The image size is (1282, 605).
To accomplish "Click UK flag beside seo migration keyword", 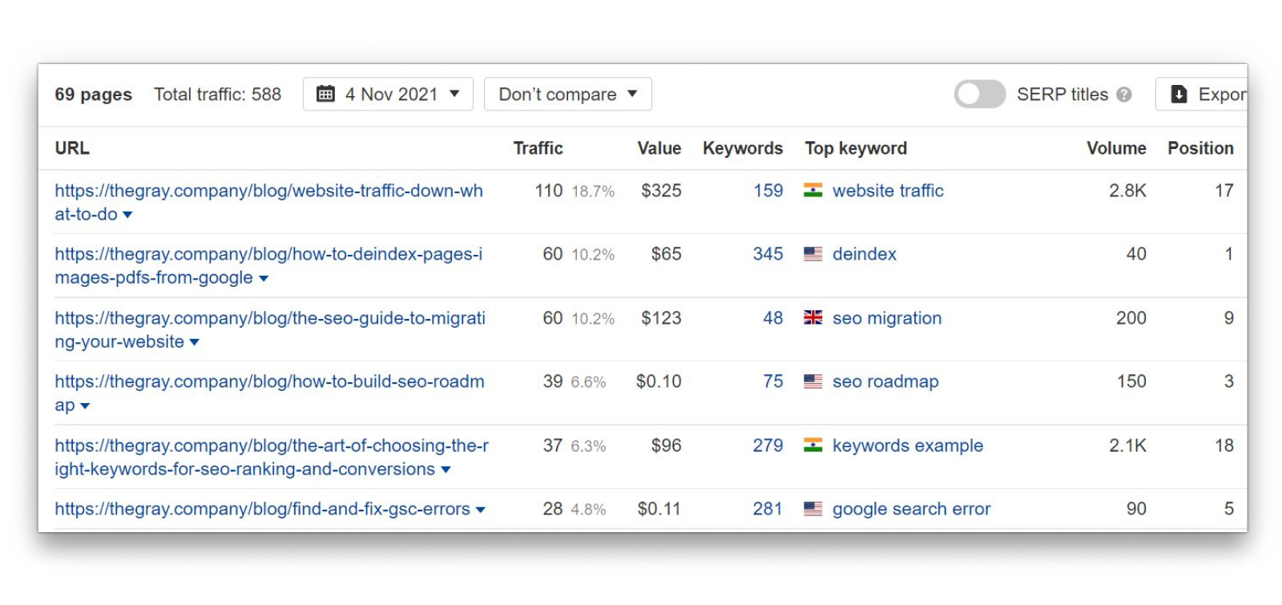I will [x=812, y=318].
